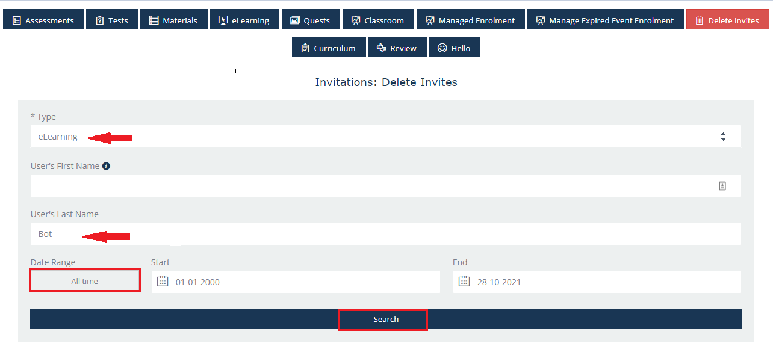Screen dimensions: 773x343
Task: Click the User's Last Name field
Action: [x=385, y=234]
